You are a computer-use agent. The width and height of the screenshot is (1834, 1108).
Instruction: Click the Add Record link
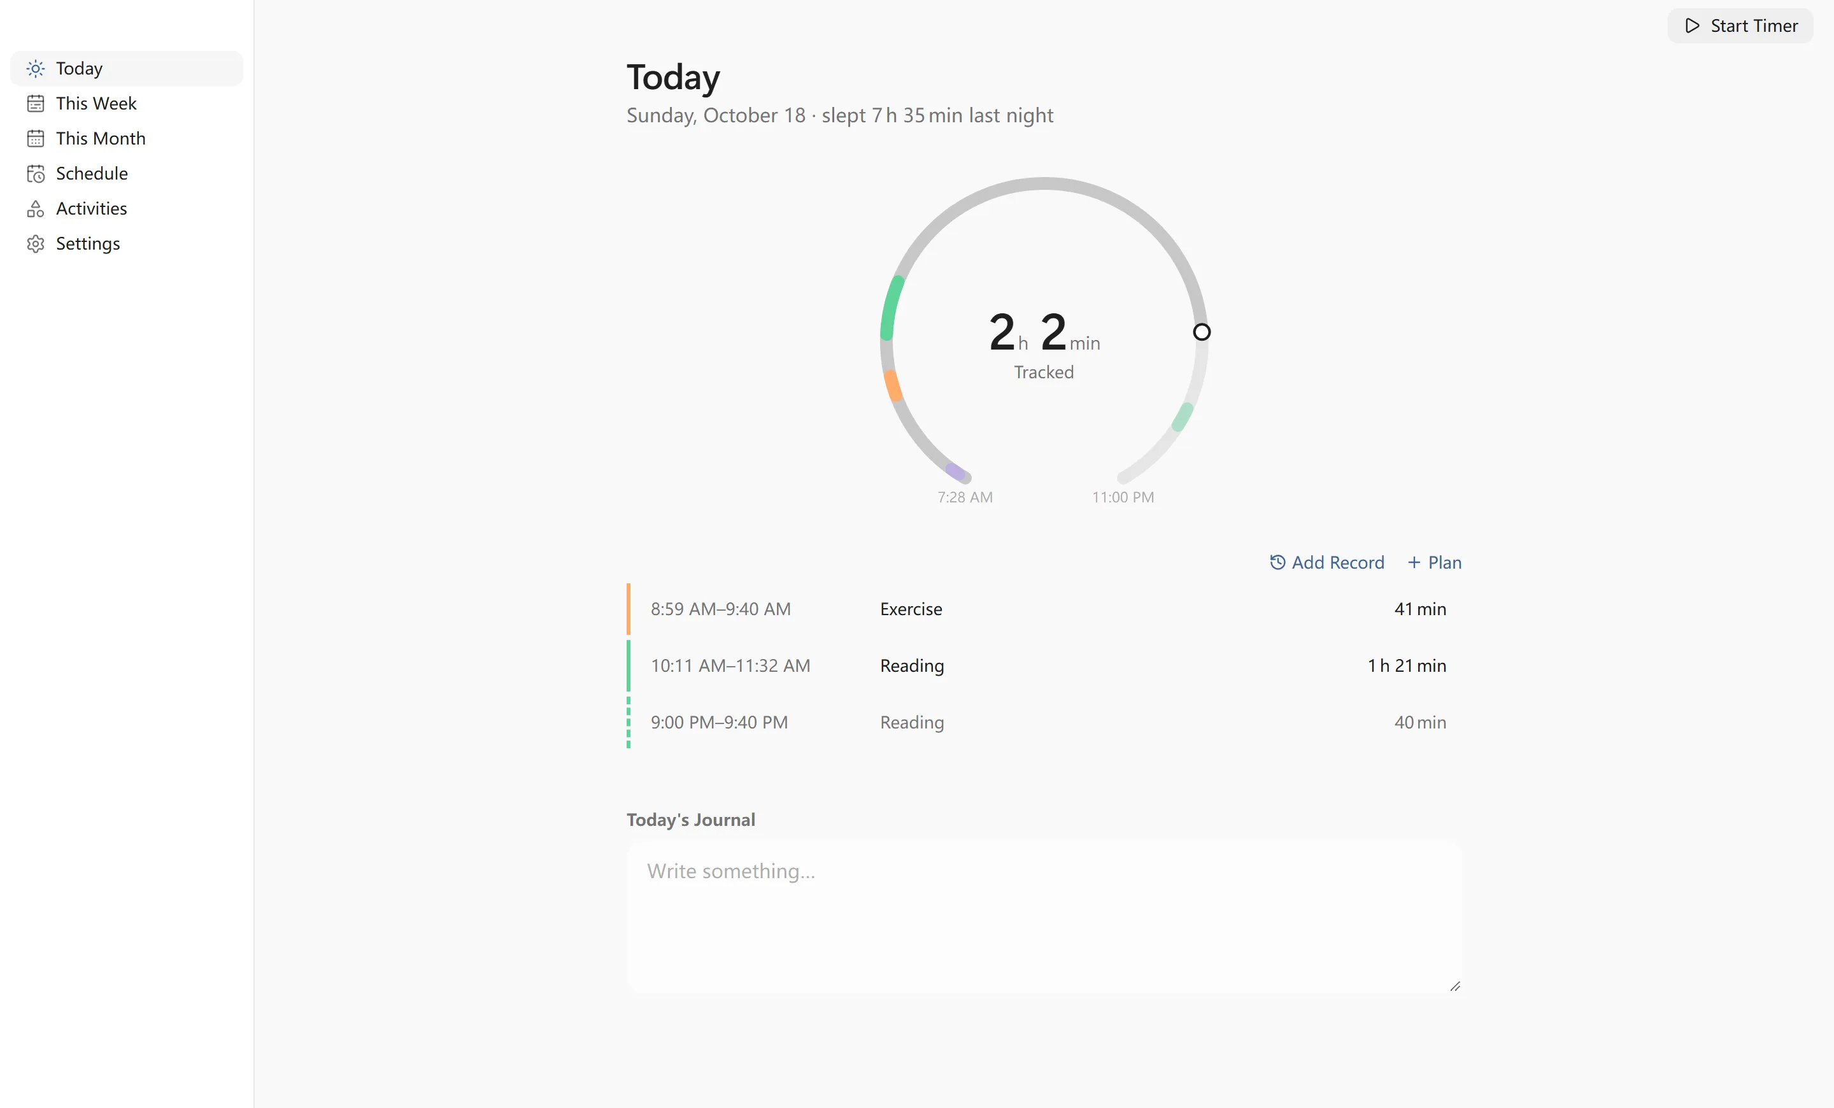tap(1326, 562)
